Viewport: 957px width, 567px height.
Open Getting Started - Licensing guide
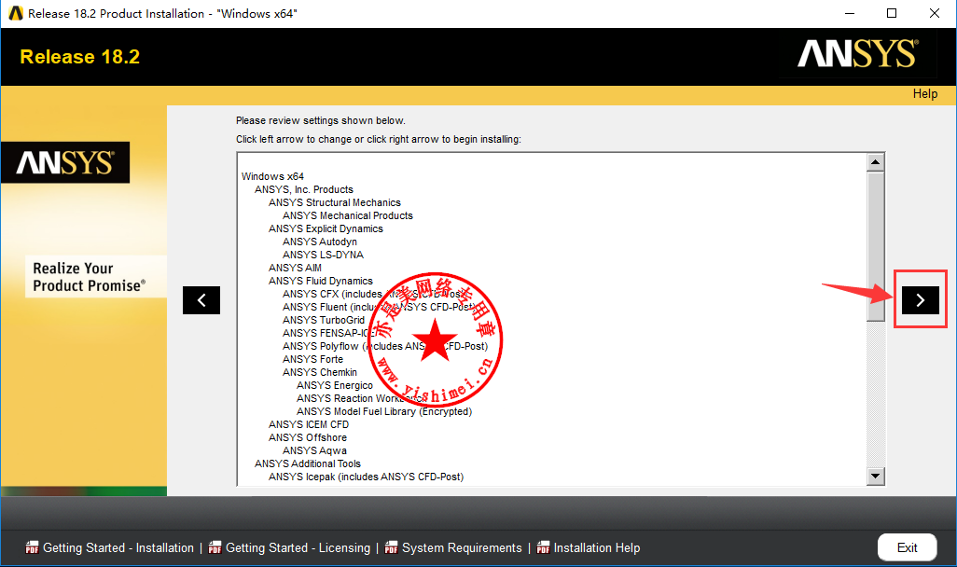click(x=298, y=548)
